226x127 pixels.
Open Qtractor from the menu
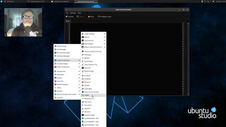94,112
